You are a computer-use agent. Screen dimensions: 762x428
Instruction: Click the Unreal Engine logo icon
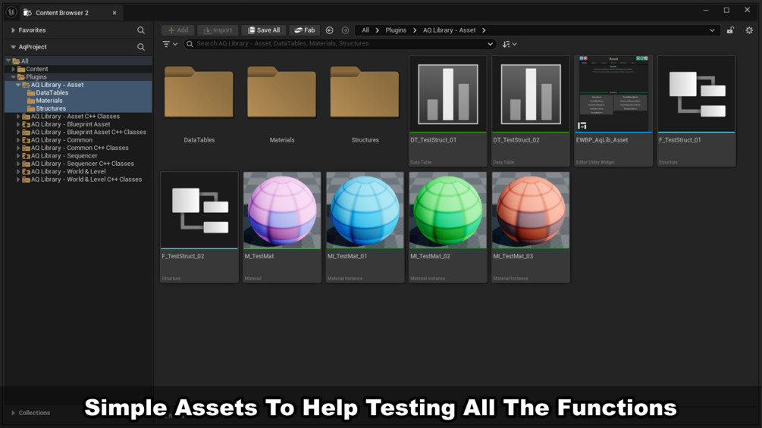point(11,12)
